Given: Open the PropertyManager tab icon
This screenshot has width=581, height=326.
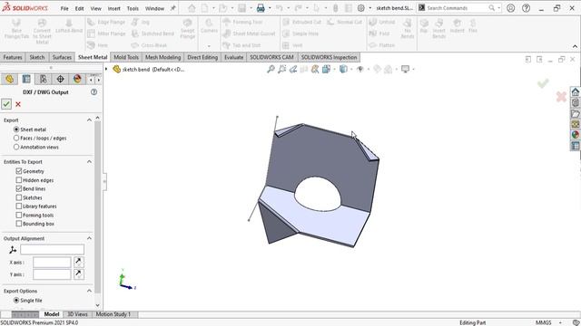Looking at the screenshot, I should [26, 79].
